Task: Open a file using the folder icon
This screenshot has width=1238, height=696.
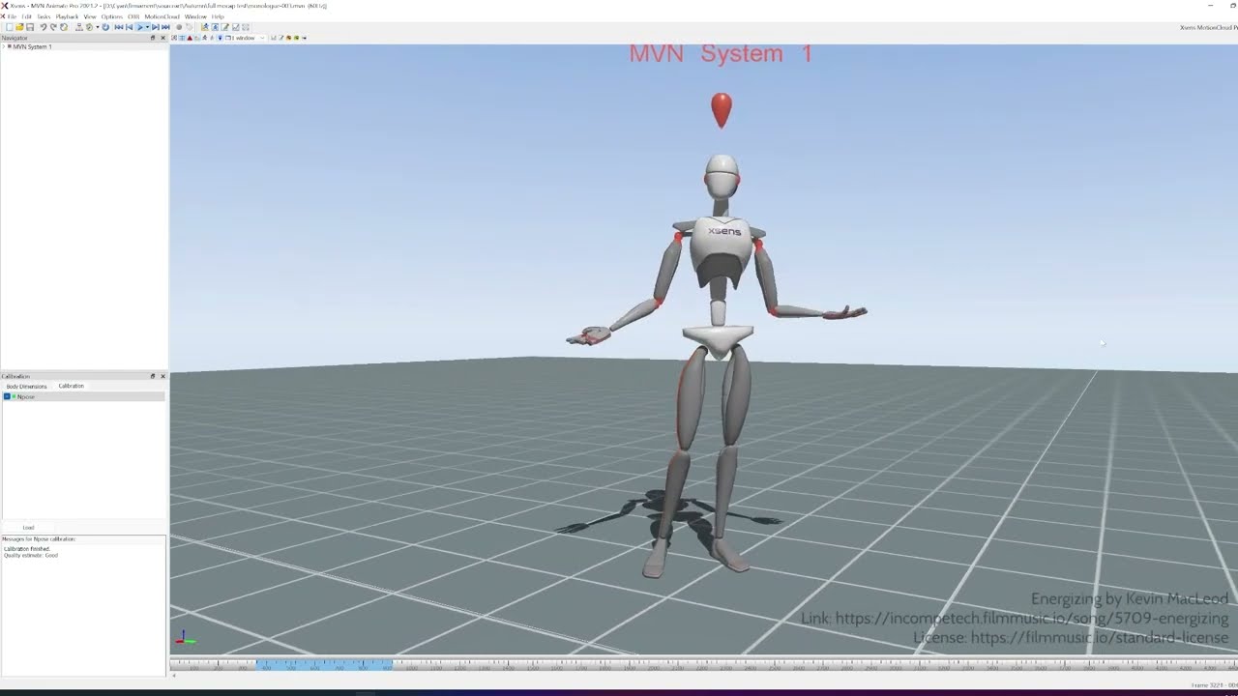Action: 19,27
